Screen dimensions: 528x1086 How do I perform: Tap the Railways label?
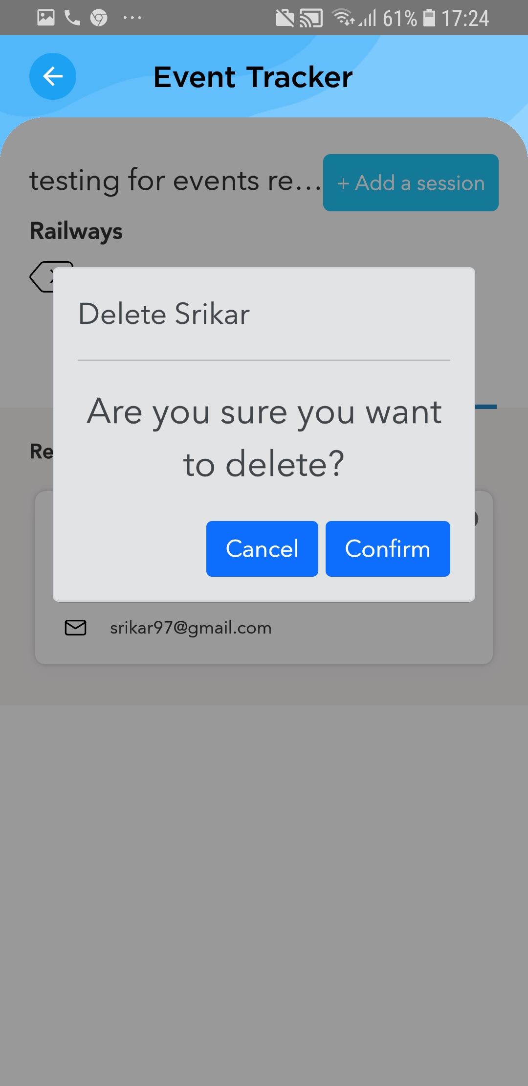click(76, 231)
